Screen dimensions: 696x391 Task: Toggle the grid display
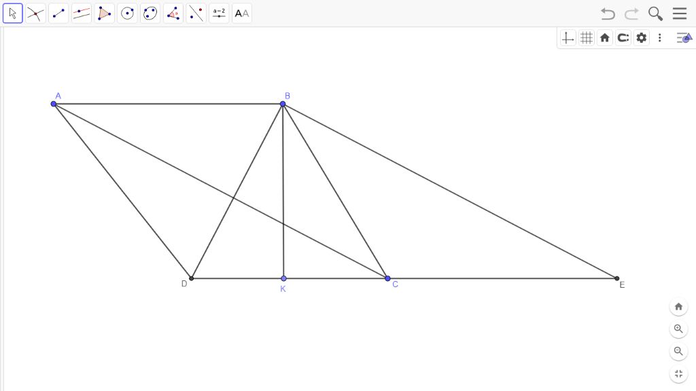(x=587, y=38)
